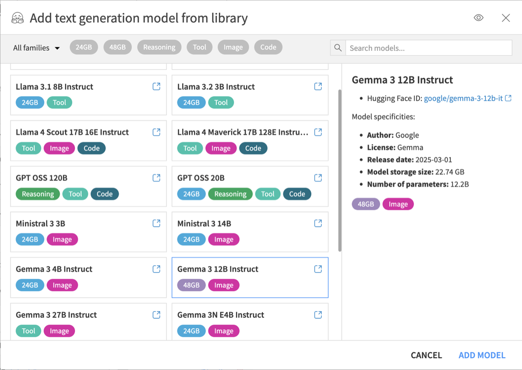Viewport: 522px width, 370px height.
Task: Click the search magnifier icon
Action: tap(338, 48)
